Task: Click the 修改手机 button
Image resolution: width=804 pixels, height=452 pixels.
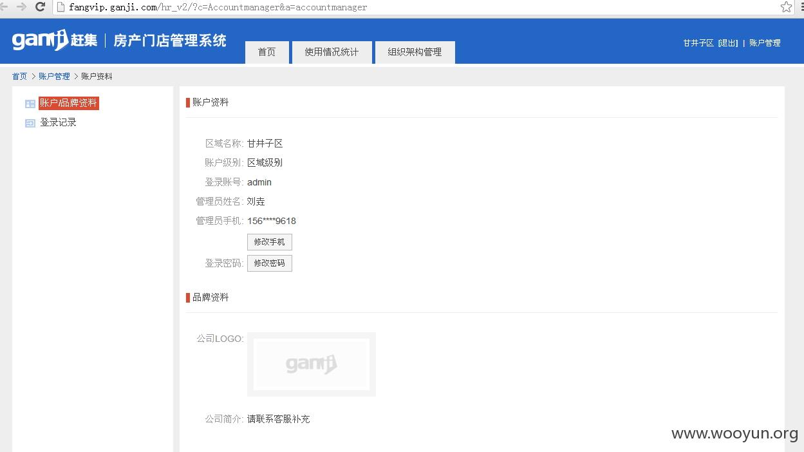Action: (269, 242)
